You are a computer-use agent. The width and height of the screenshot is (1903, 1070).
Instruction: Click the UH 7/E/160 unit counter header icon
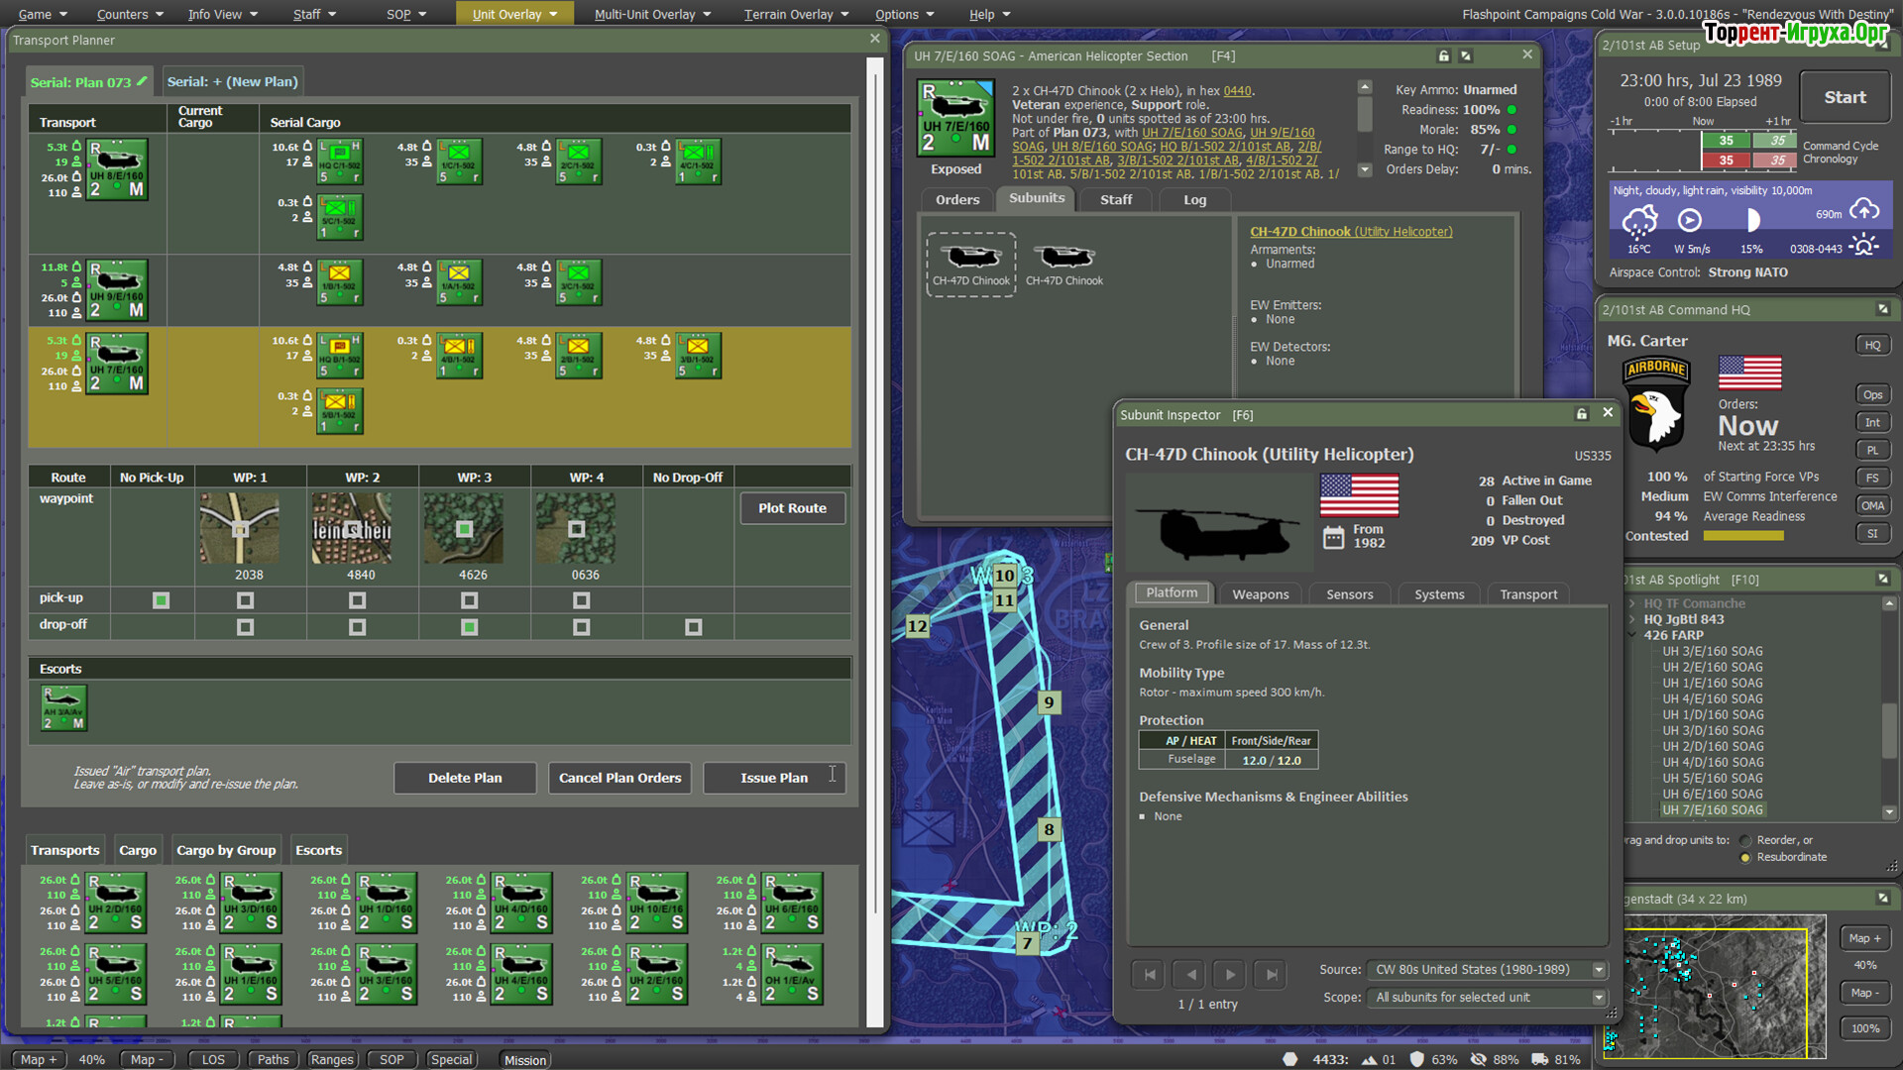(x=955, y=118)
